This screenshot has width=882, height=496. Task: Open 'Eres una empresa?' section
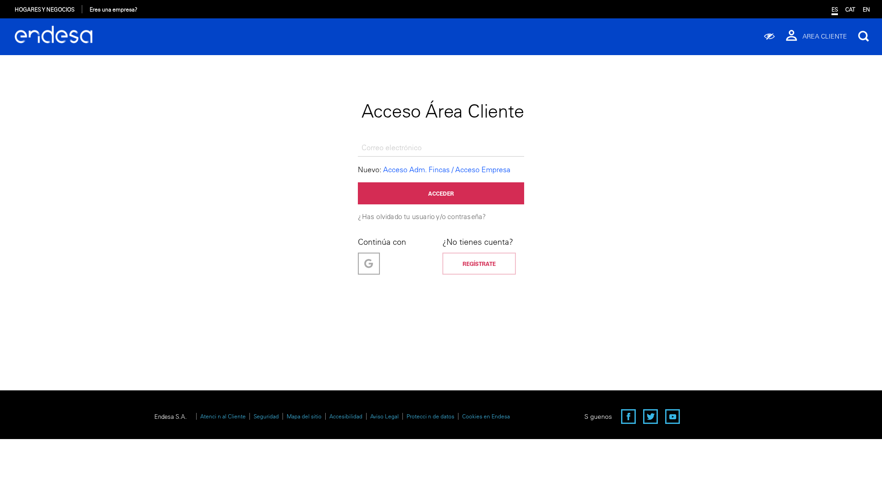tap(113, 10)
